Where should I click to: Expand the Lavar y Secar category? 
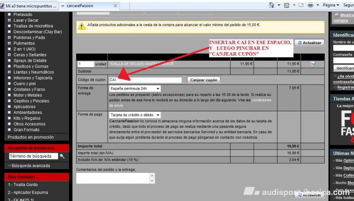click(x=9, y=20)
